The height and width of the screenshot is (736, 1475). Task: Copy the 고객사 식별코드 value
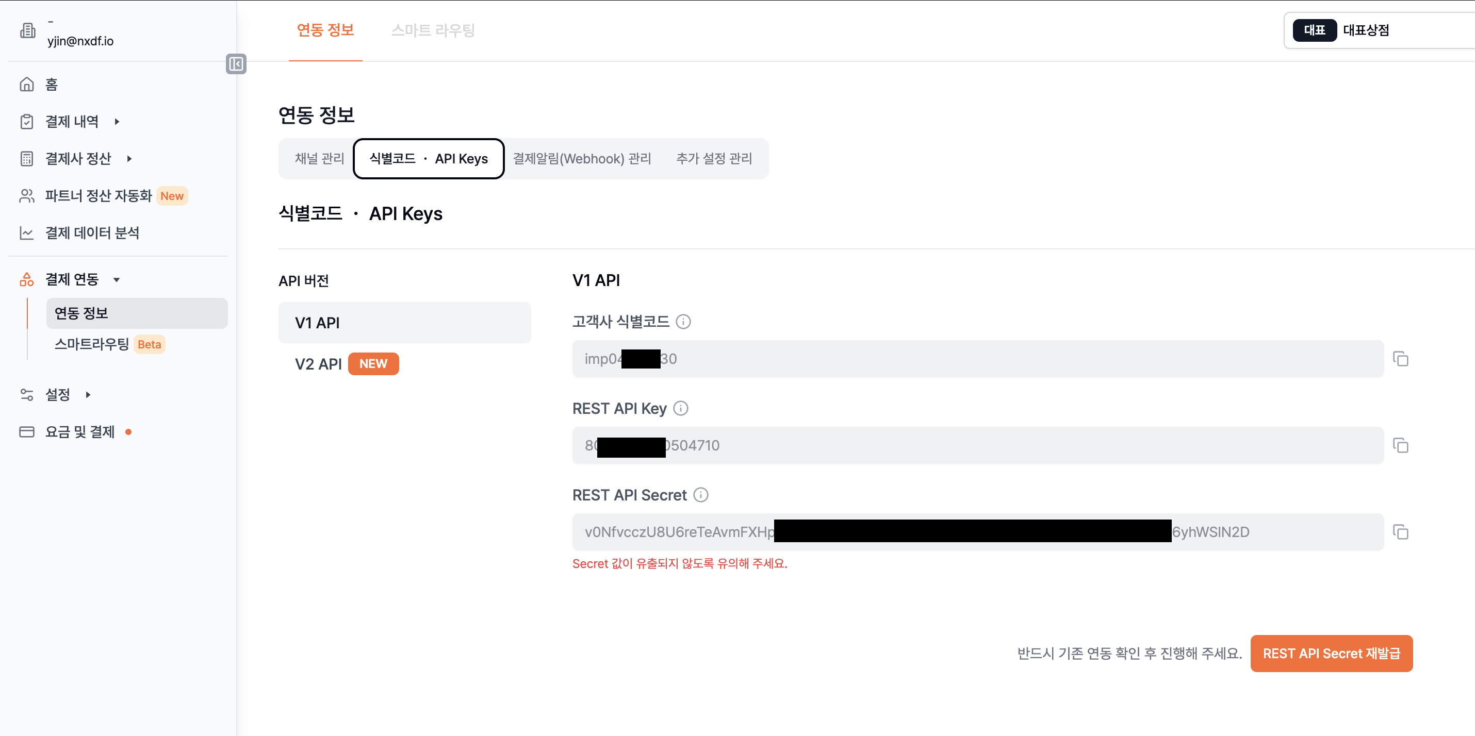[x=1400, y=359]
